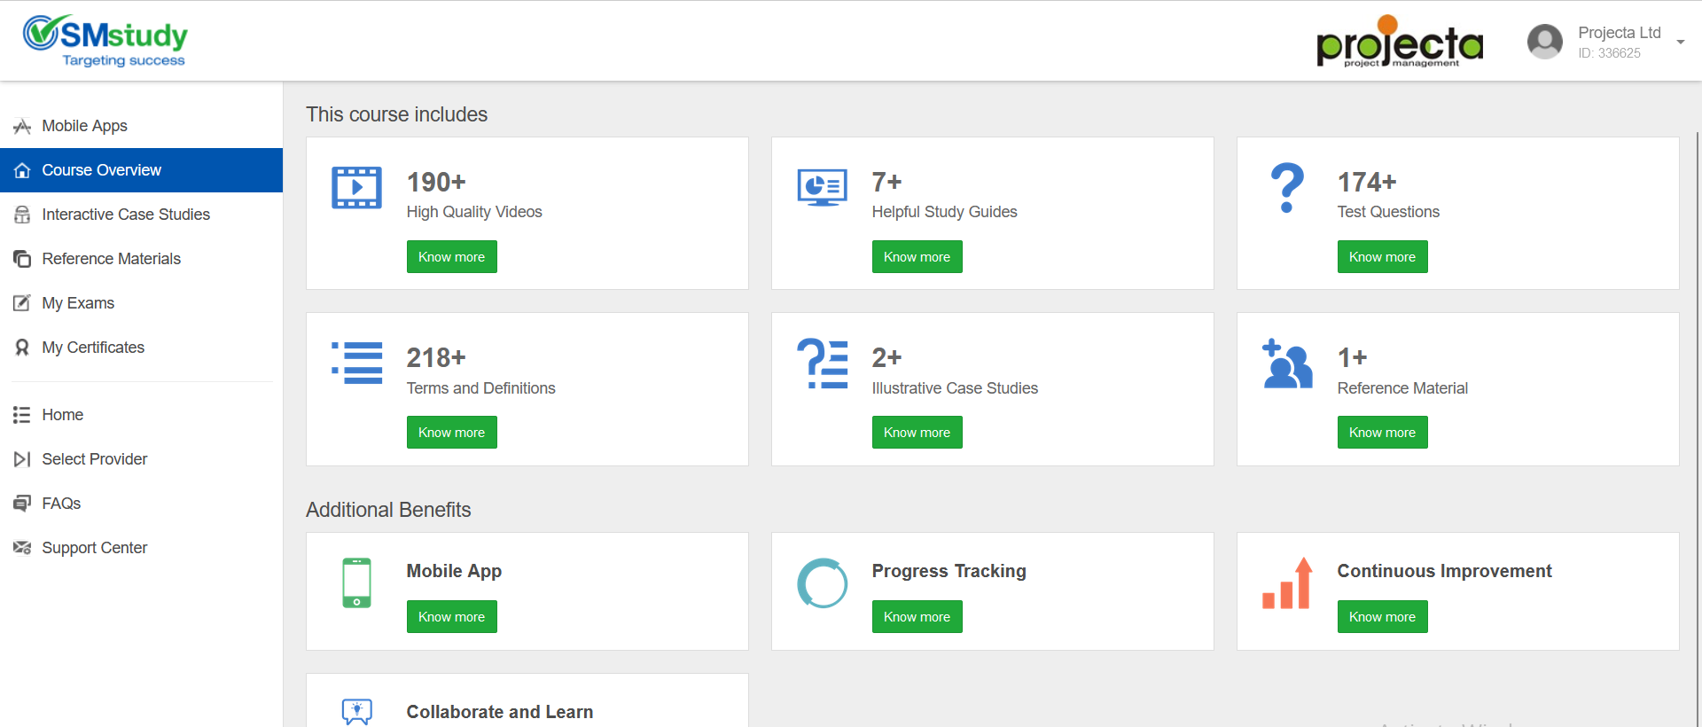Open Mobile Apps in the sidebar
The height and width of the screenshot is (727, 1702).
84,126
